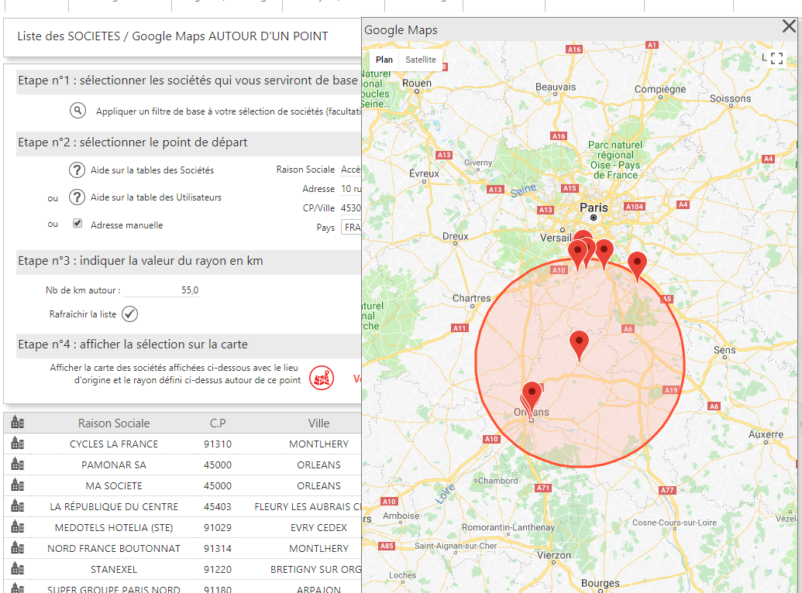Click the Romorantin-Lanthenay label on the map
The width and height of the screenshot is (802, 593).
(508, 527)
